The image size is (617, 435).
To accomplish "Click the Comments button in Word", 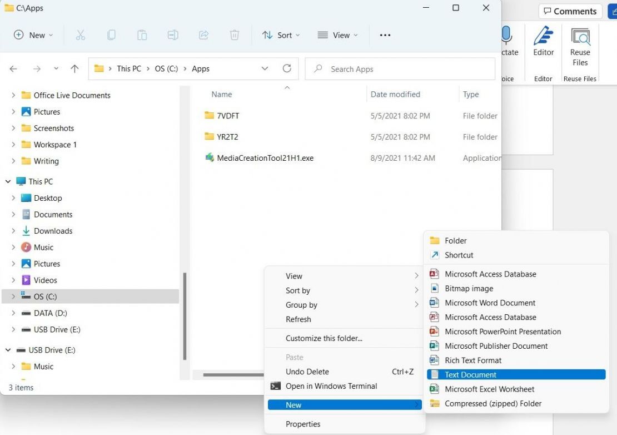I will pos(570,11).
